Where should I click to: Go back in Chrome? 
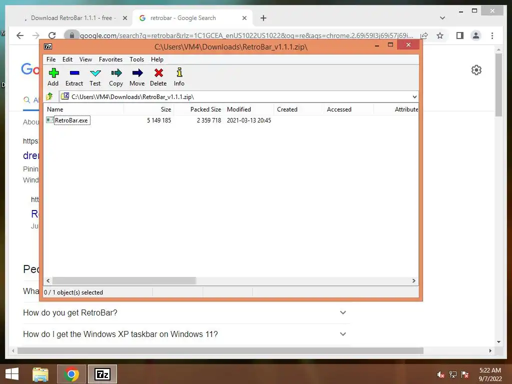[20, 35]
